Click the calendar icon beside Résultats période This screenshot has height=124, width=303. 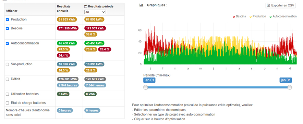(86, 6)
